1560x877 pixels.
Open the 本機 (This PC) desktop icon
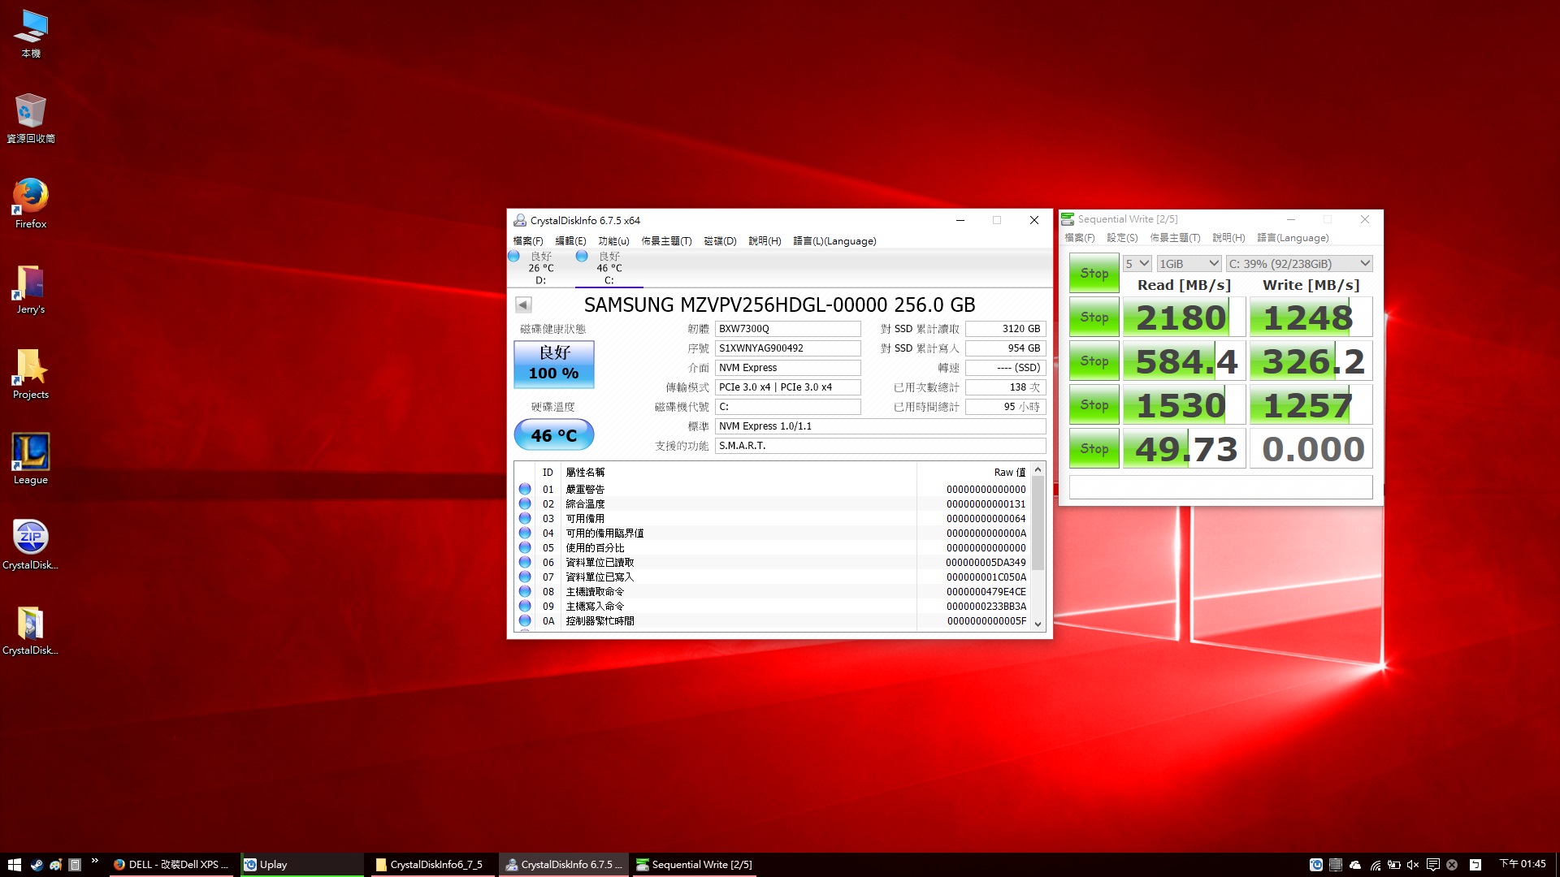pyautogui.click(x=31, y=34)
